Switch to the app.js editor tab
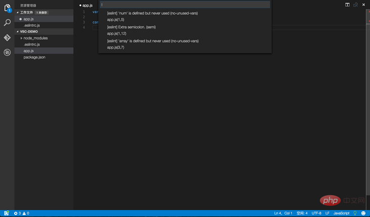Viewport: 370px width, 217px height. (87, 5)
